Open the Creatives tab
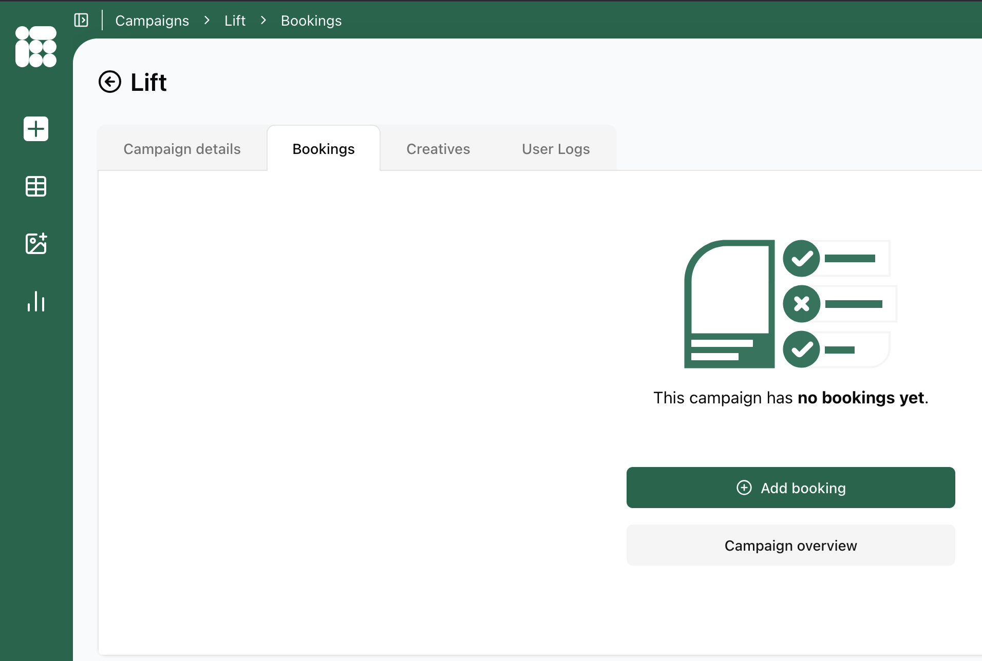This screenshot has width=982, height=661. pos(438,149)
